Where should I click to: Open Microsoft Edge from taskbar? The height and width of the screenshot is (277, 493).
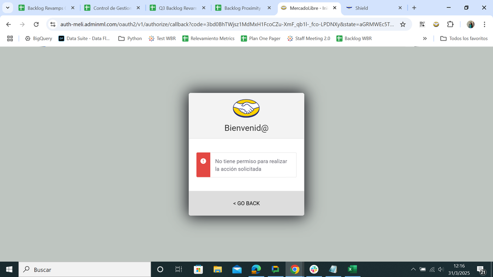pyautogui.click(x=256, y=270)
